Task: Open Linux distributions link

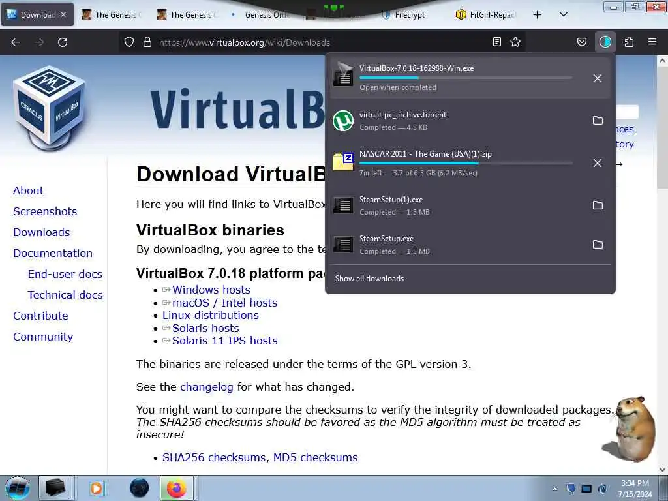Action: tap(211, 315)
